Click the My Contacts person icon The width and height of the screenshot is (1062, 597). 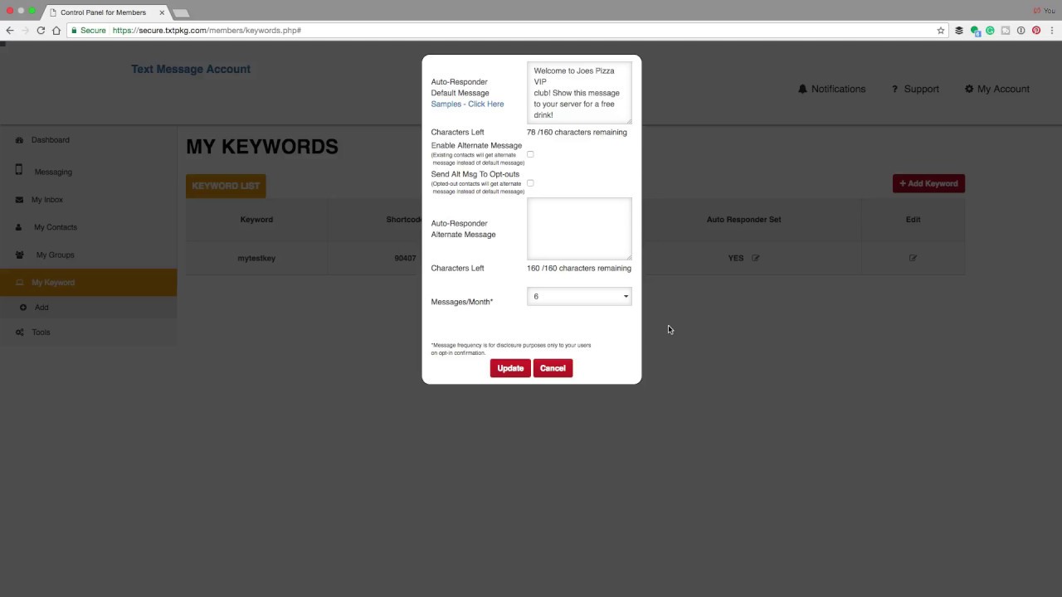(x=18, y=227)
